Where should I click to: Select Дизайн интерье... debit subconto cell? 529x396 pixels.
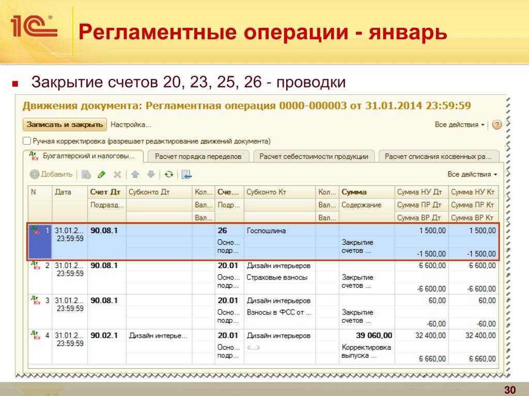coord(159,335)
